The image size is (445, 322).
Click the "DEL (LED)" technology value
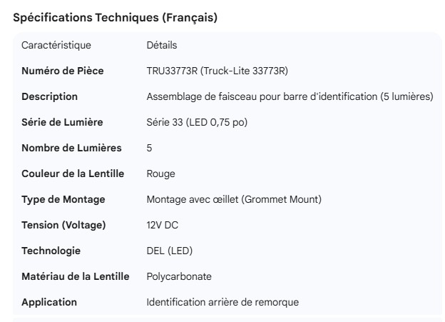pos(169,251)
